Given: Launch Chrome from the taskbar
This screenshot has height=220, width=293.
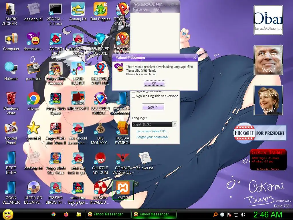Looking at the screenshot, I should 54,214.
